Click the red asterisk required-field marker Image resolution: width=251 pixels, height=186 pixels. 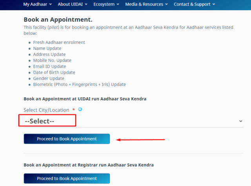[x=74, y=110]
